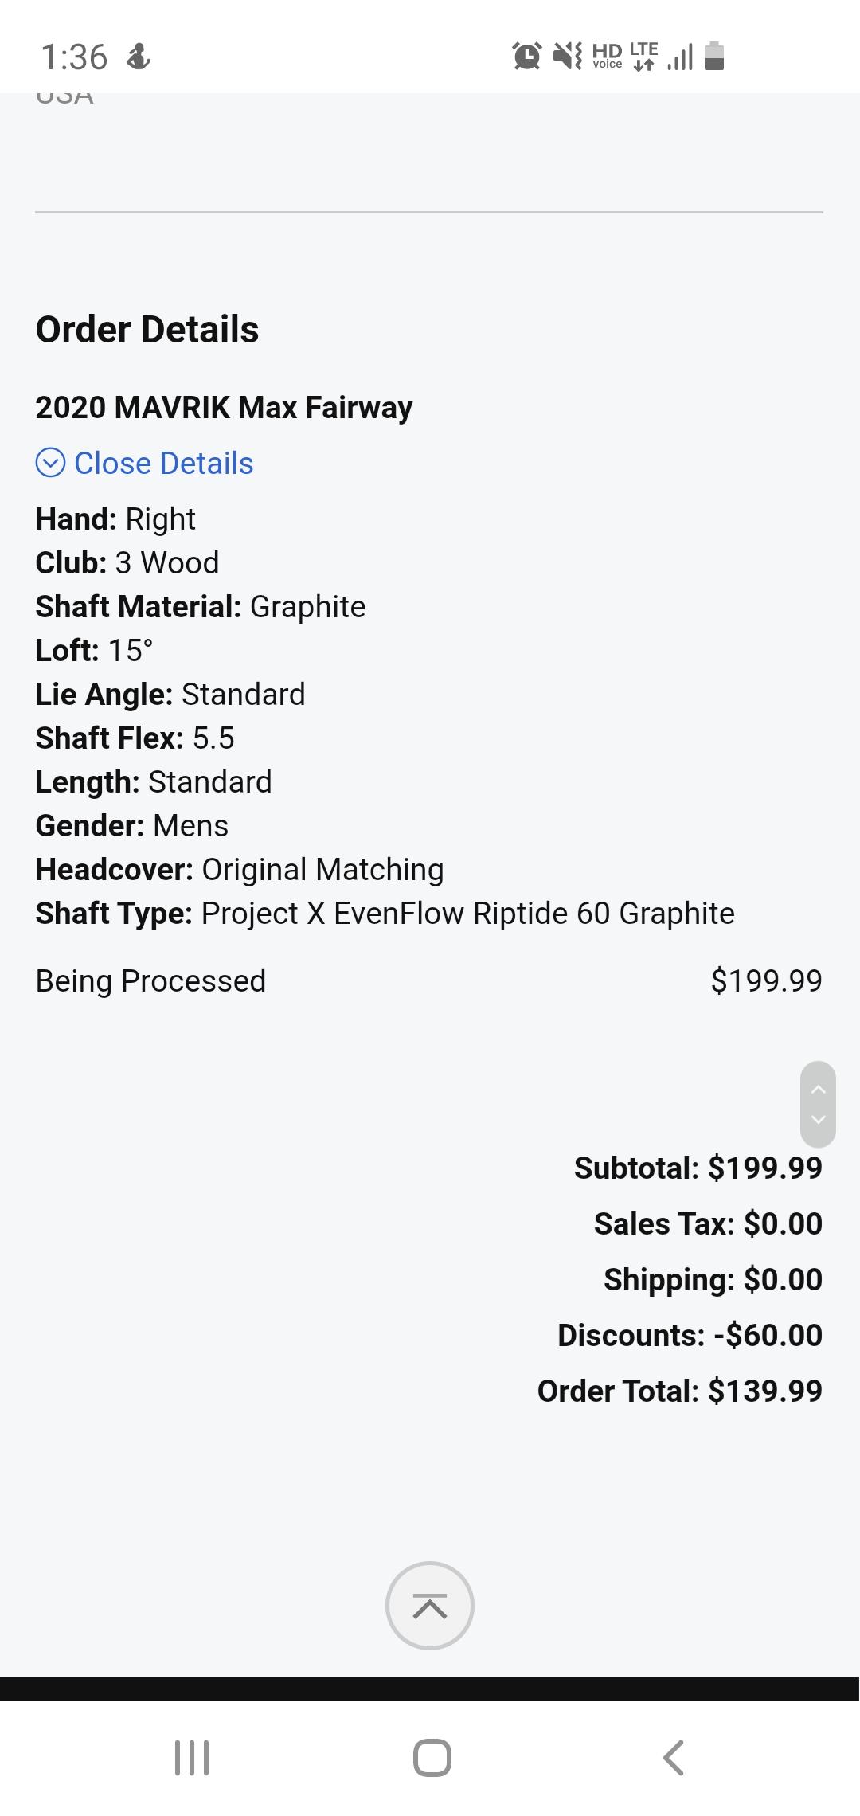860x1816 pixels.
Task: Click the scroll handle down arrow
Action: point(818,1119)
